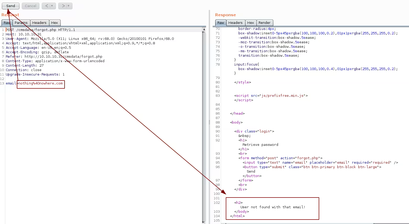This screenshot has width=409, height=224.
Task: Select the request Hex tab
Action: point(54,23)
